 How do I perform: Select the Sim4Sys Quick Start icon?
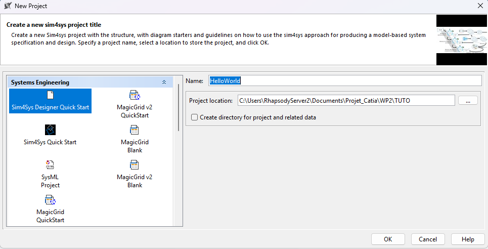[x=50, y=130]
